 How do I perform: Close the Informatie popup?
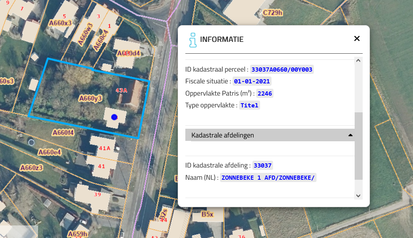point(357,38)
